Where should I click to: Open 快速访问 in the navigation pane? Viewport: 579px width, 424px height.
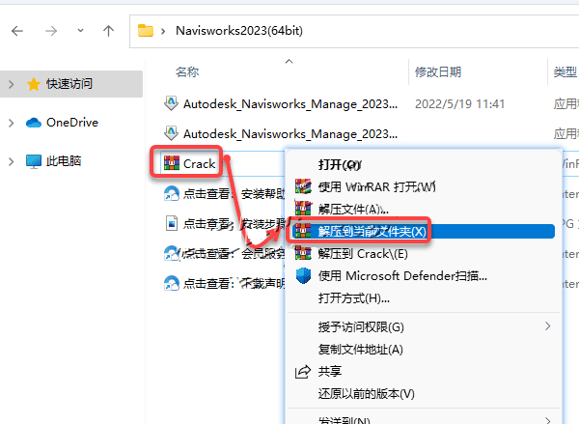pyautogui.click(x=69, y=83)
